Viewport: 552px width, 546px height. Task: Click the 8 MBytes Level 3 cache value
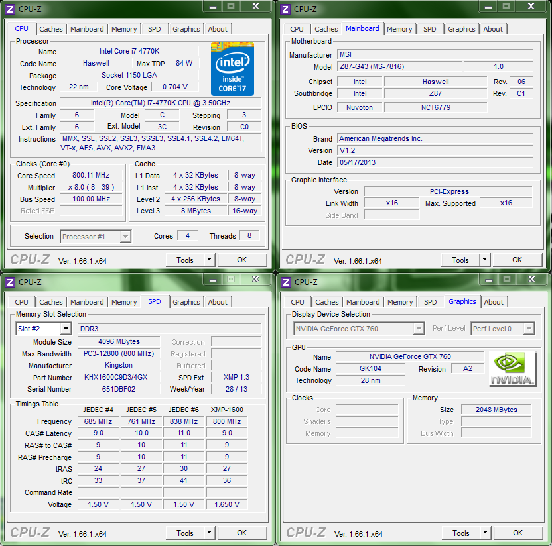(196, 211)
